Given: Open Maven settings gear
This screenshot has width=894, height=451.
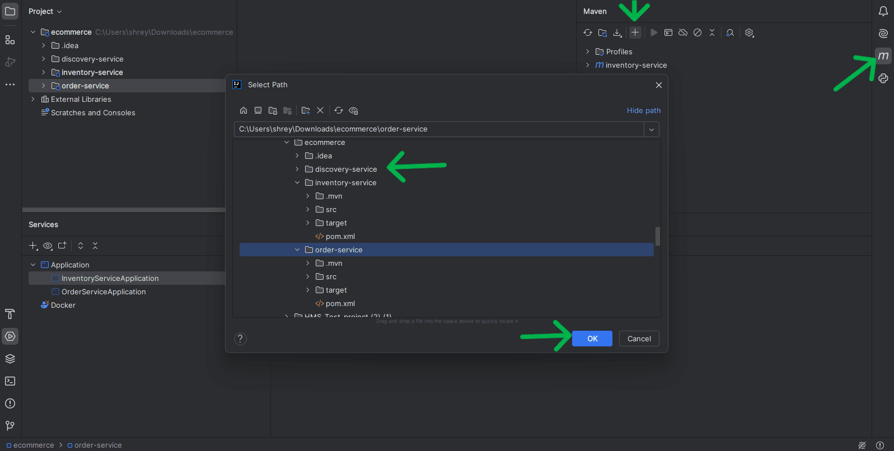Looking at the screenshot, I should [x=750, y=32].
